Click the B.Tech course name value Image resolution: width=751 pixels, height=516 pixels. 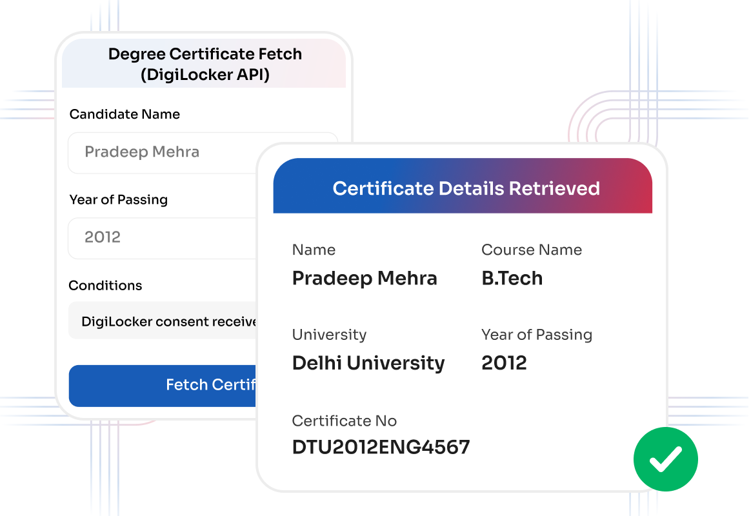point(512,278)
